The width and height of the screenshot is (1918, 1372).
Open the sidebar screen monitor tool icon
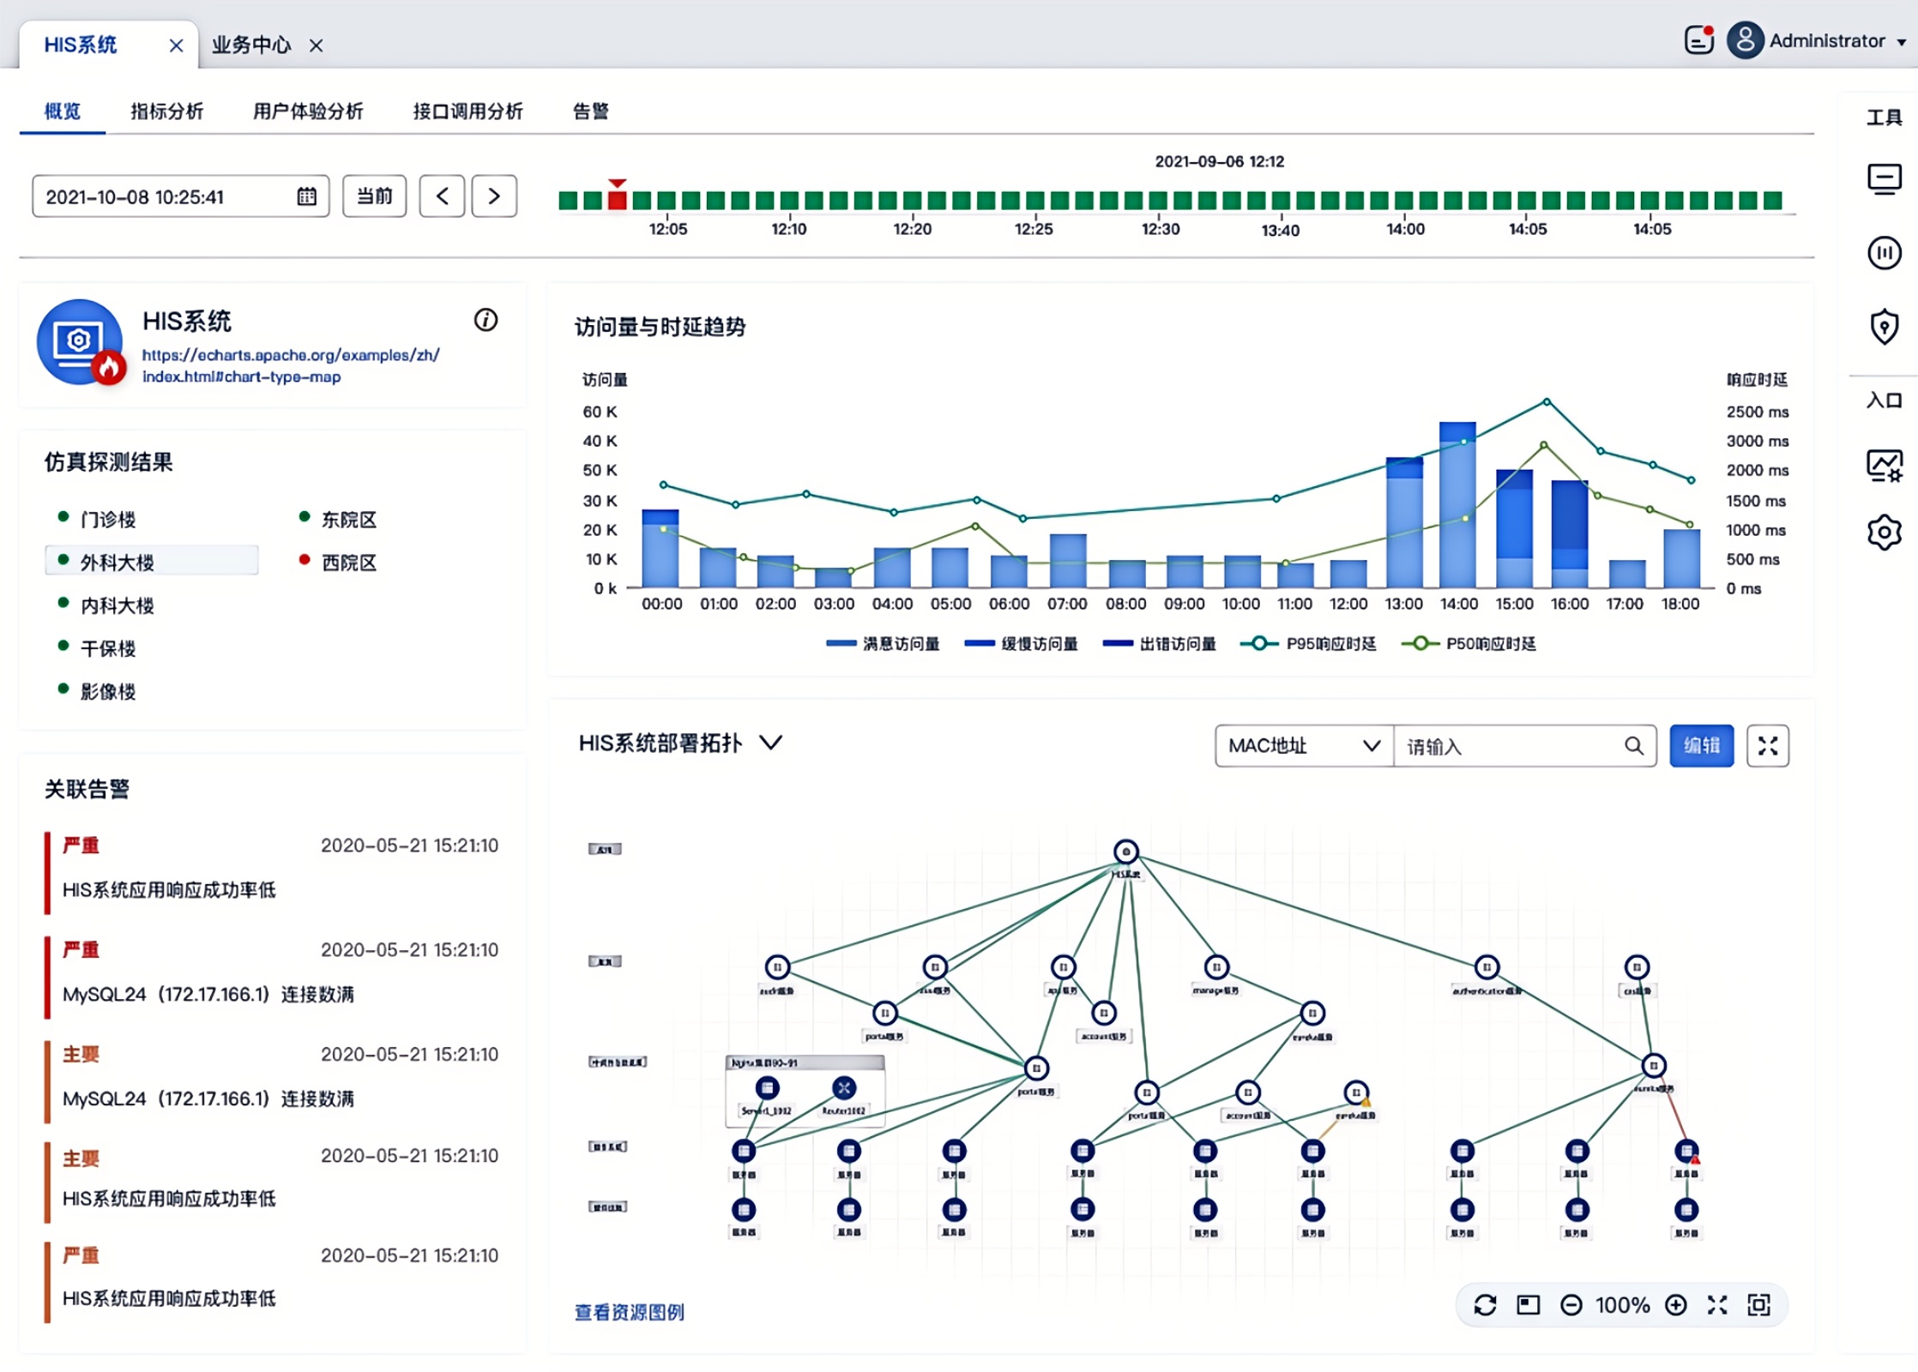click(1884, 179)
